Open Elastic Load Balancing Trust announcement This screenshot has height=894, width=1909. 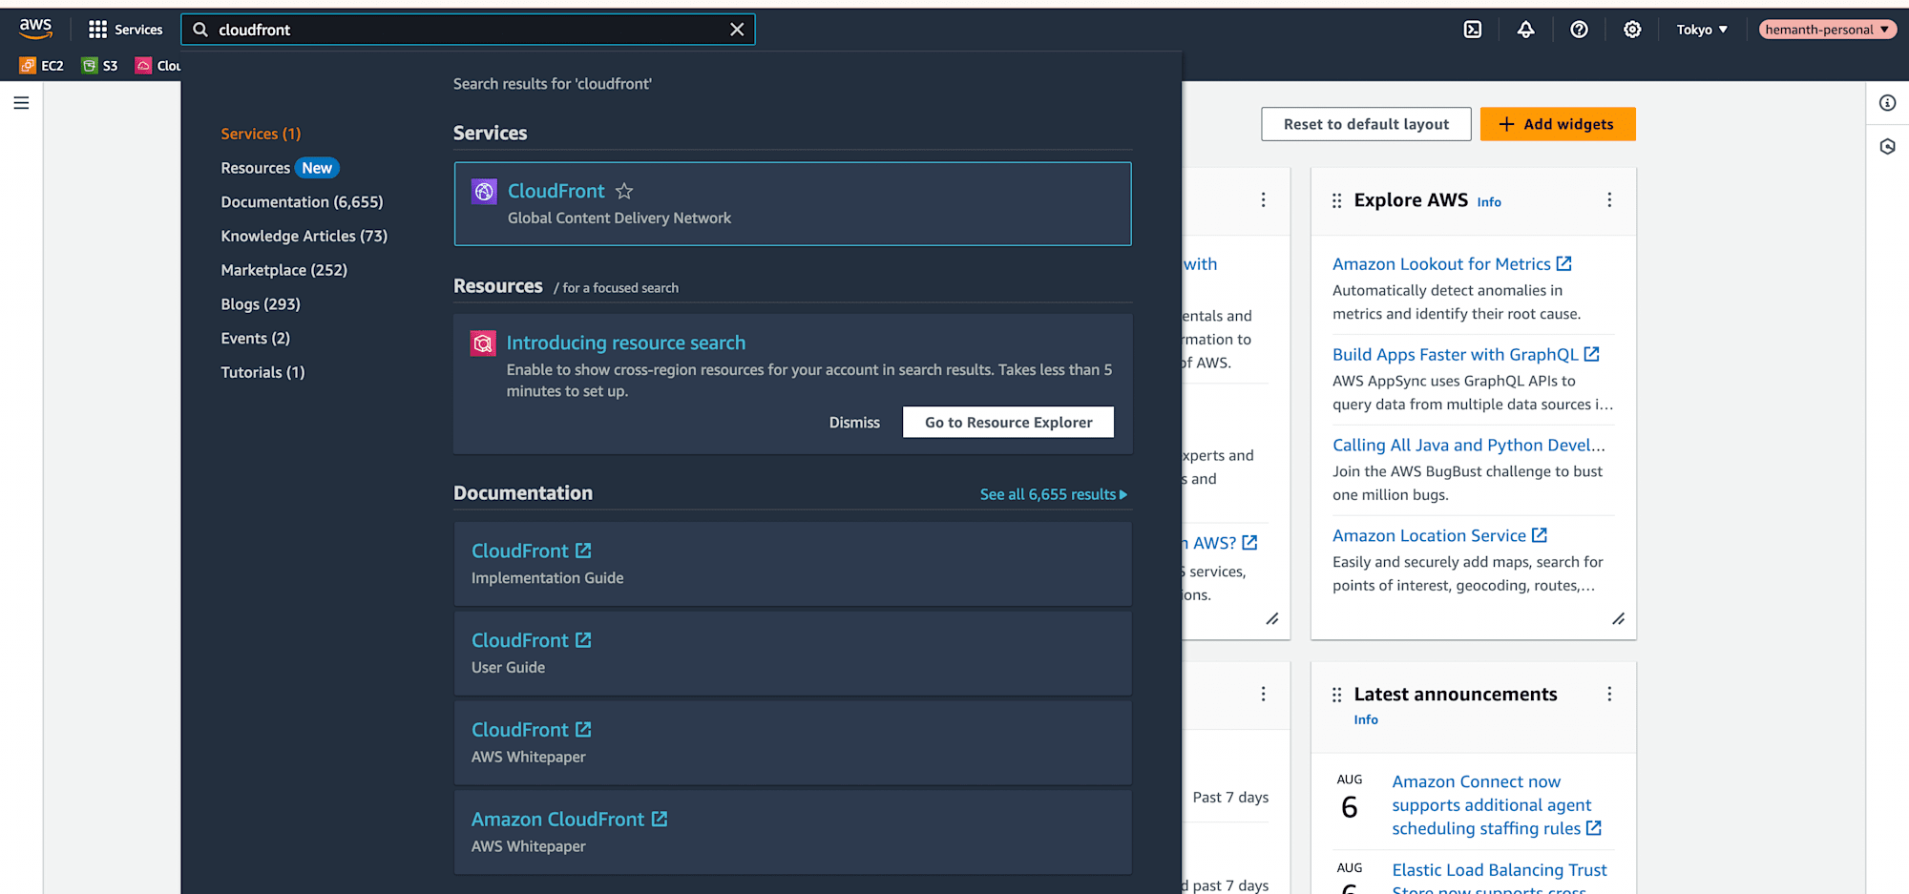pos(1500,880)
